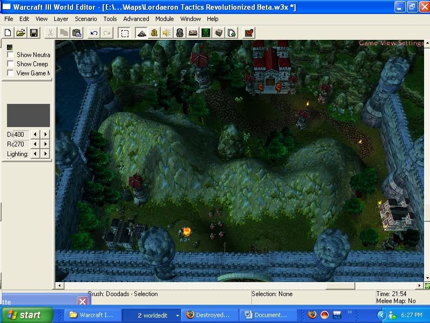Open the Layer menu

(61, 19)
